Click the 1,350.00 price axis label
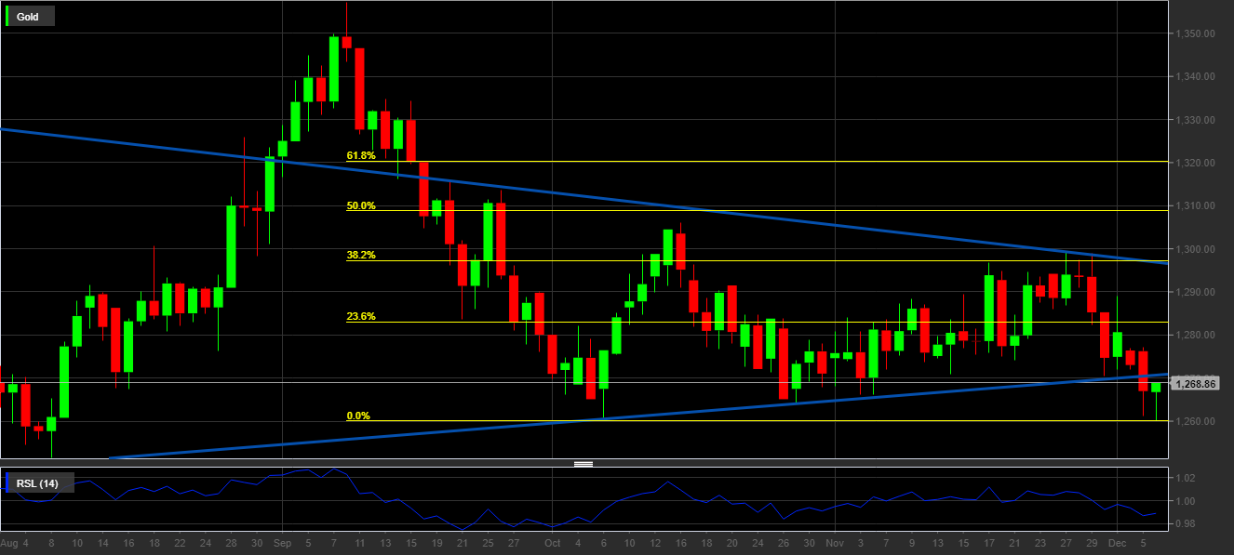This screenshot has width=1234, height=555. pyautogui.click(x=1197, y=33)
